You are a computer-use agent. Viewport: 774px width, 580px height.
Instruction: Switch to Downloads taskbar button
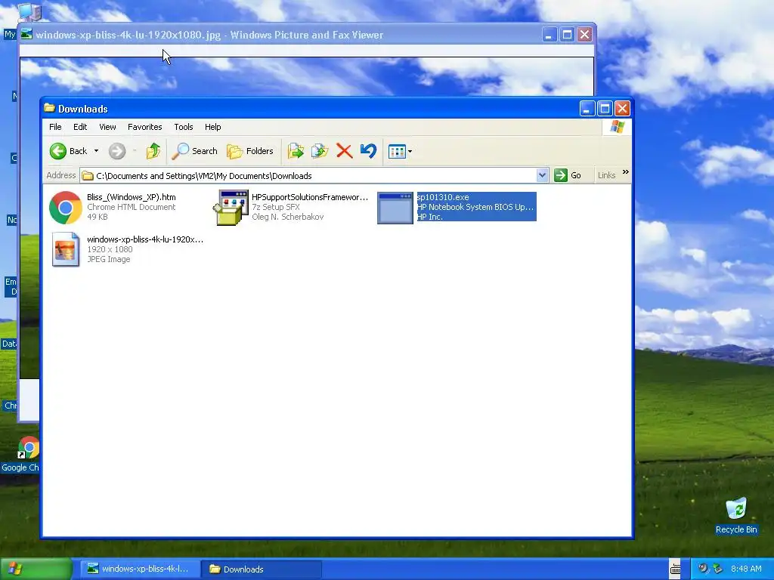[x=262, y=569]
